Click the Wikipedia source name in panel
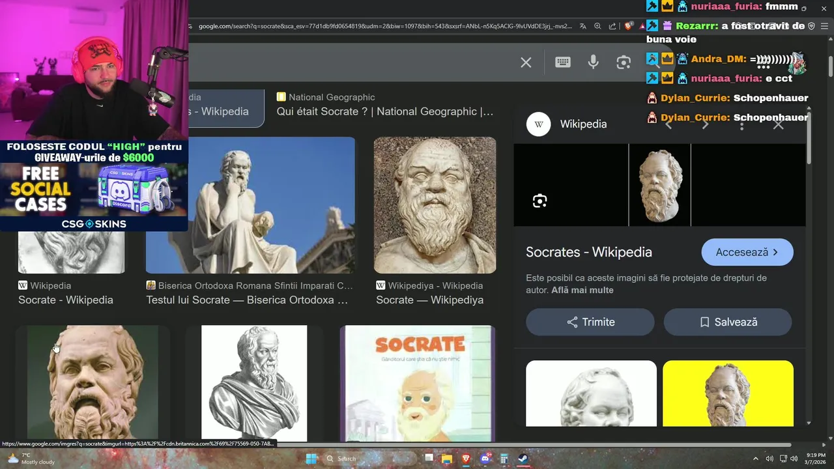 pos(583,124)
